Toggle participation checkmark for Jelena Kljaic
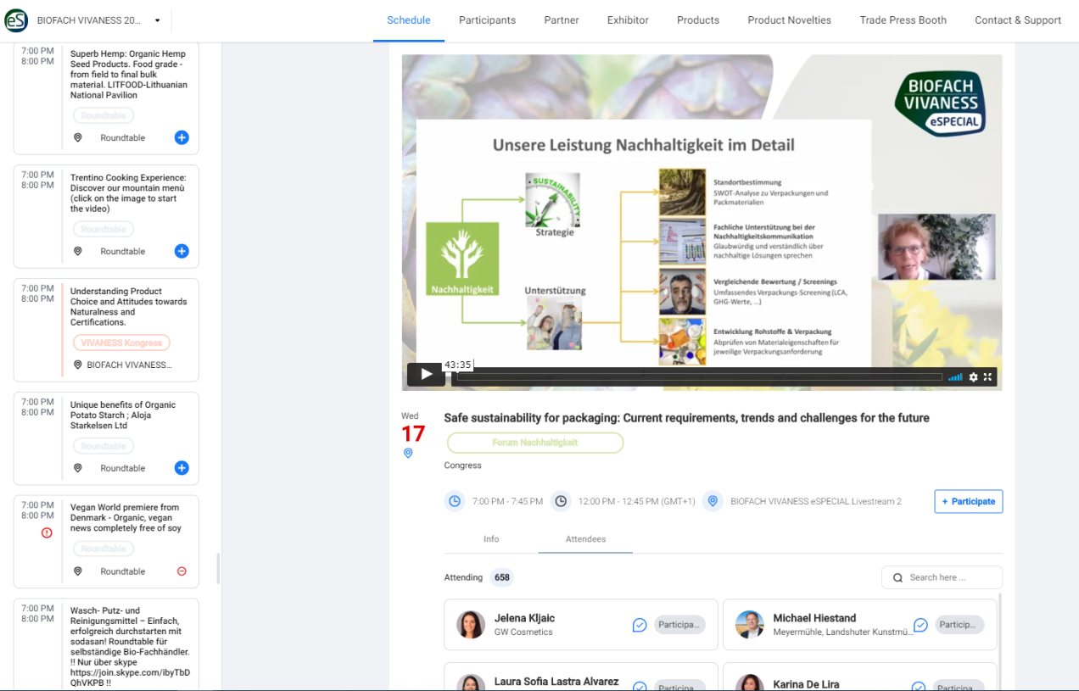Screen dimensions: 1079x691 click(640, 625)
